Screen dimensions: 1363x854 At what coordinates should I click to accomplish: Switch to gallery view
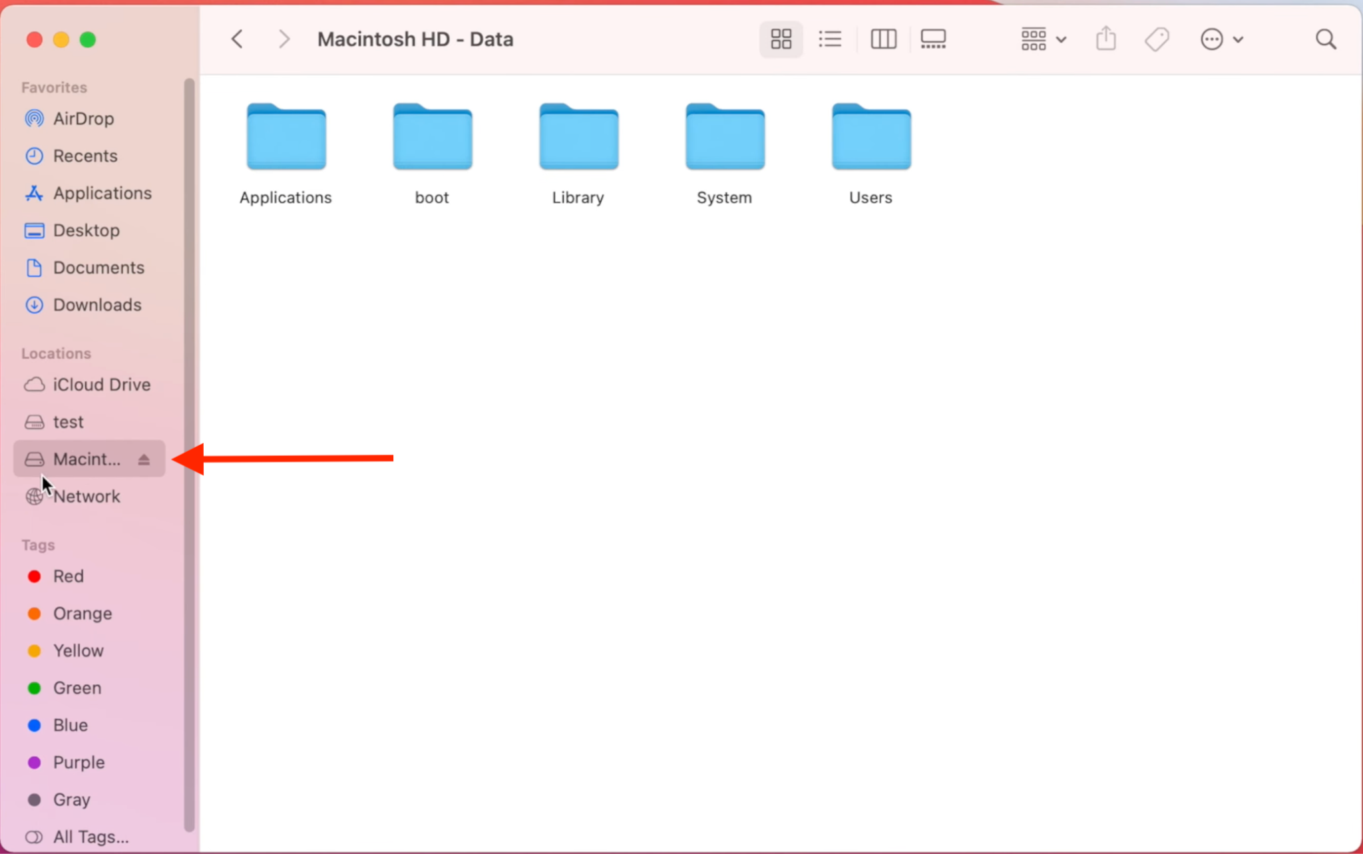click(932, 39)
